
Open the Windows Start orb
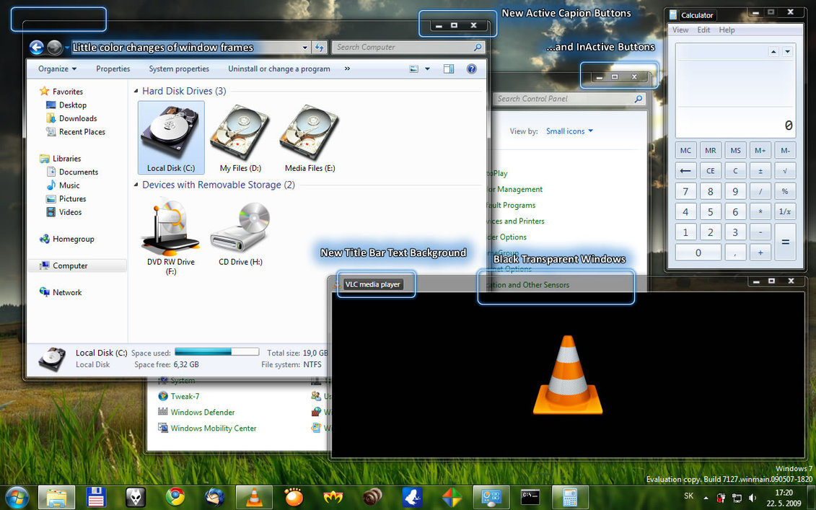tap(17, 498)
